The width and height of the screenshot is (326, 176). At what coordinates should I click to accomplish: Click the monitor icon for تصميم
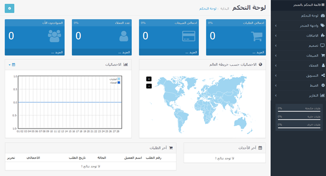pyautogui.click(x=322, y=46)
